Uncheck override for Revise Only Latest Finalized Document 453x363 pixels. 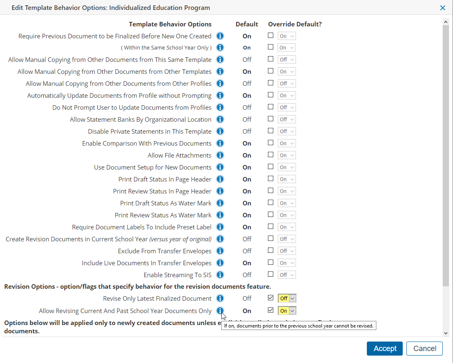tap(270, 297)
